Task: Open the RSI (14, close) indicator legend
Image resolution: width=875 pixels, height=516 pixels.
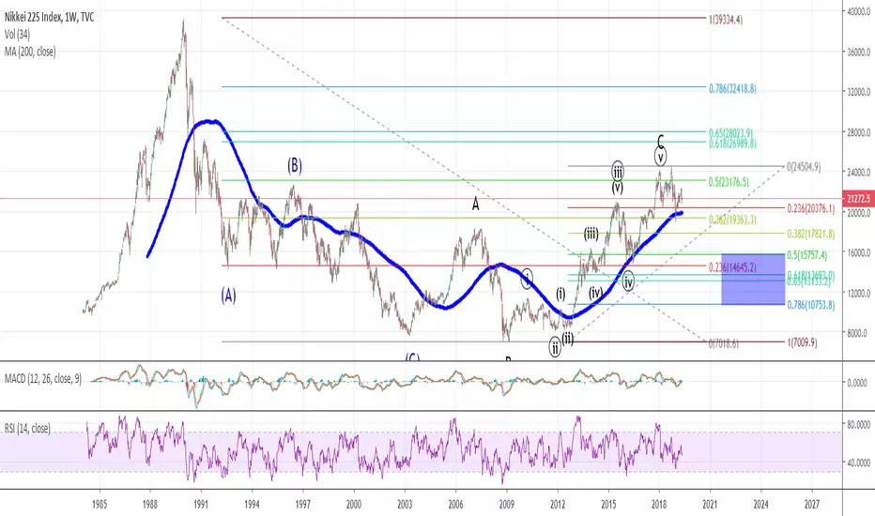Action: click(27, 429)
